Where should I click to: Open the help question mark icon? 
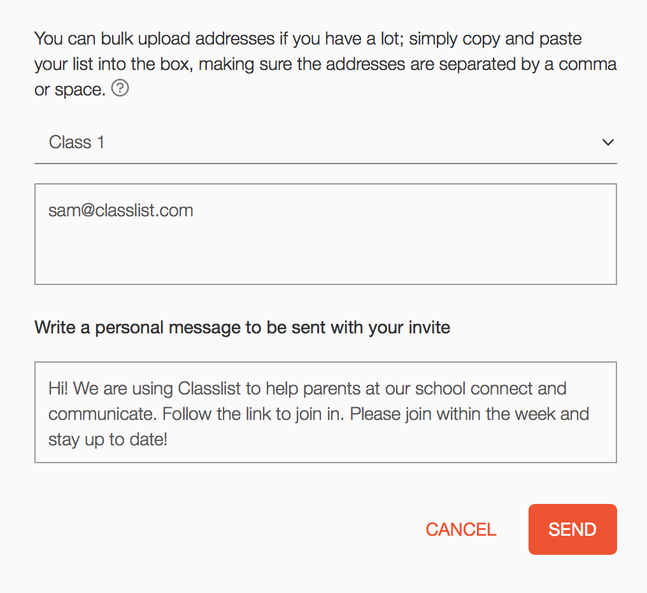(x=120, y=88)
